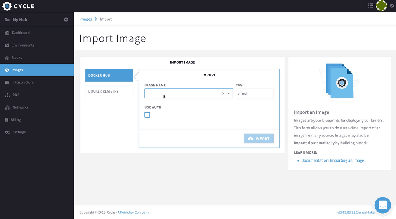Clear the Image Name field with X
Viewport: 396px width, 219px height.
[223, 93]
